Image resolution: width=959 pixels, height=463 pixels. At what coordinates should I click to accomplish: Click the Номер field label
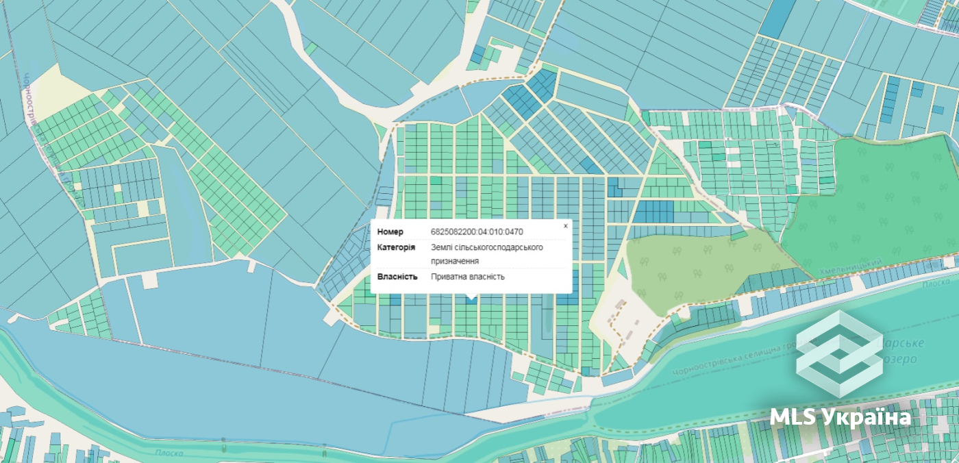[x=390, y=231]
